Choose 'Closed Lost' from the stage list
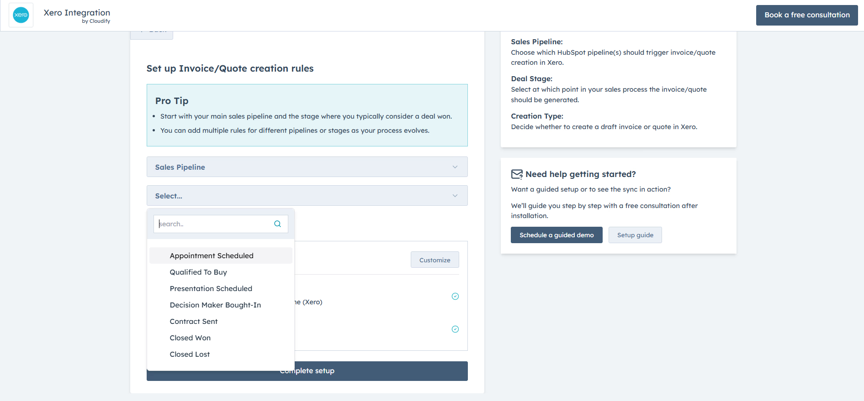864x401 pixels. click(x=190, y=354)
